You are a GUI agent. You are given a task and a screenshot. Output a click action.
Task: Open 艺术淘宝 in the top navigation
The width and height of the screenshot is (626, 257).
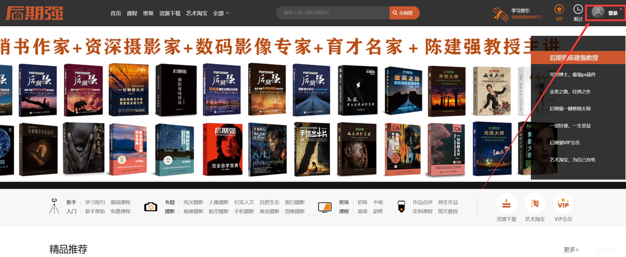(x=197, y=13)
